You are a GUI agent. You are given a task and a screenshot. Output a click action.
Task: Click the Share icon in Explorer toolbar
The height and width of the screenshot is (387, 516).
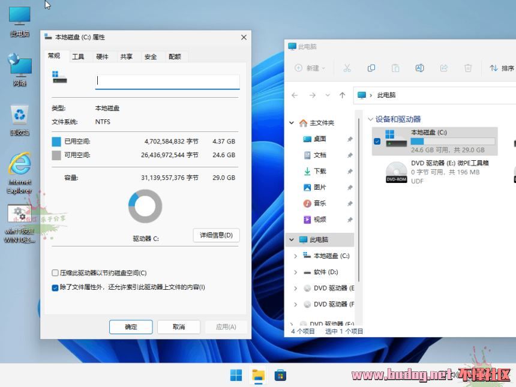[443, 68]
